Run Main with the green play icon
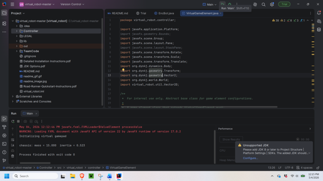Screen dimensions: 323x181 click(222, 4)
